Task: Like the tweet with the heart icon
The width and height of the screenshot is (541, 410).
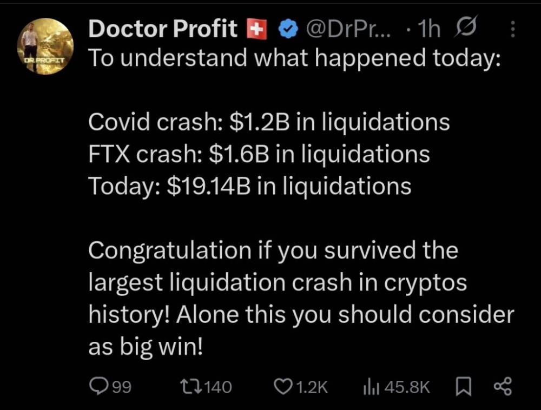Action: coord(283,386)
